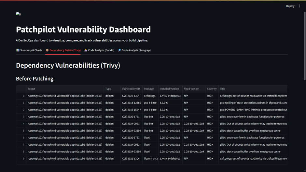Open the Code Analysis (Semgrep) tab

[x=134, y=50]
